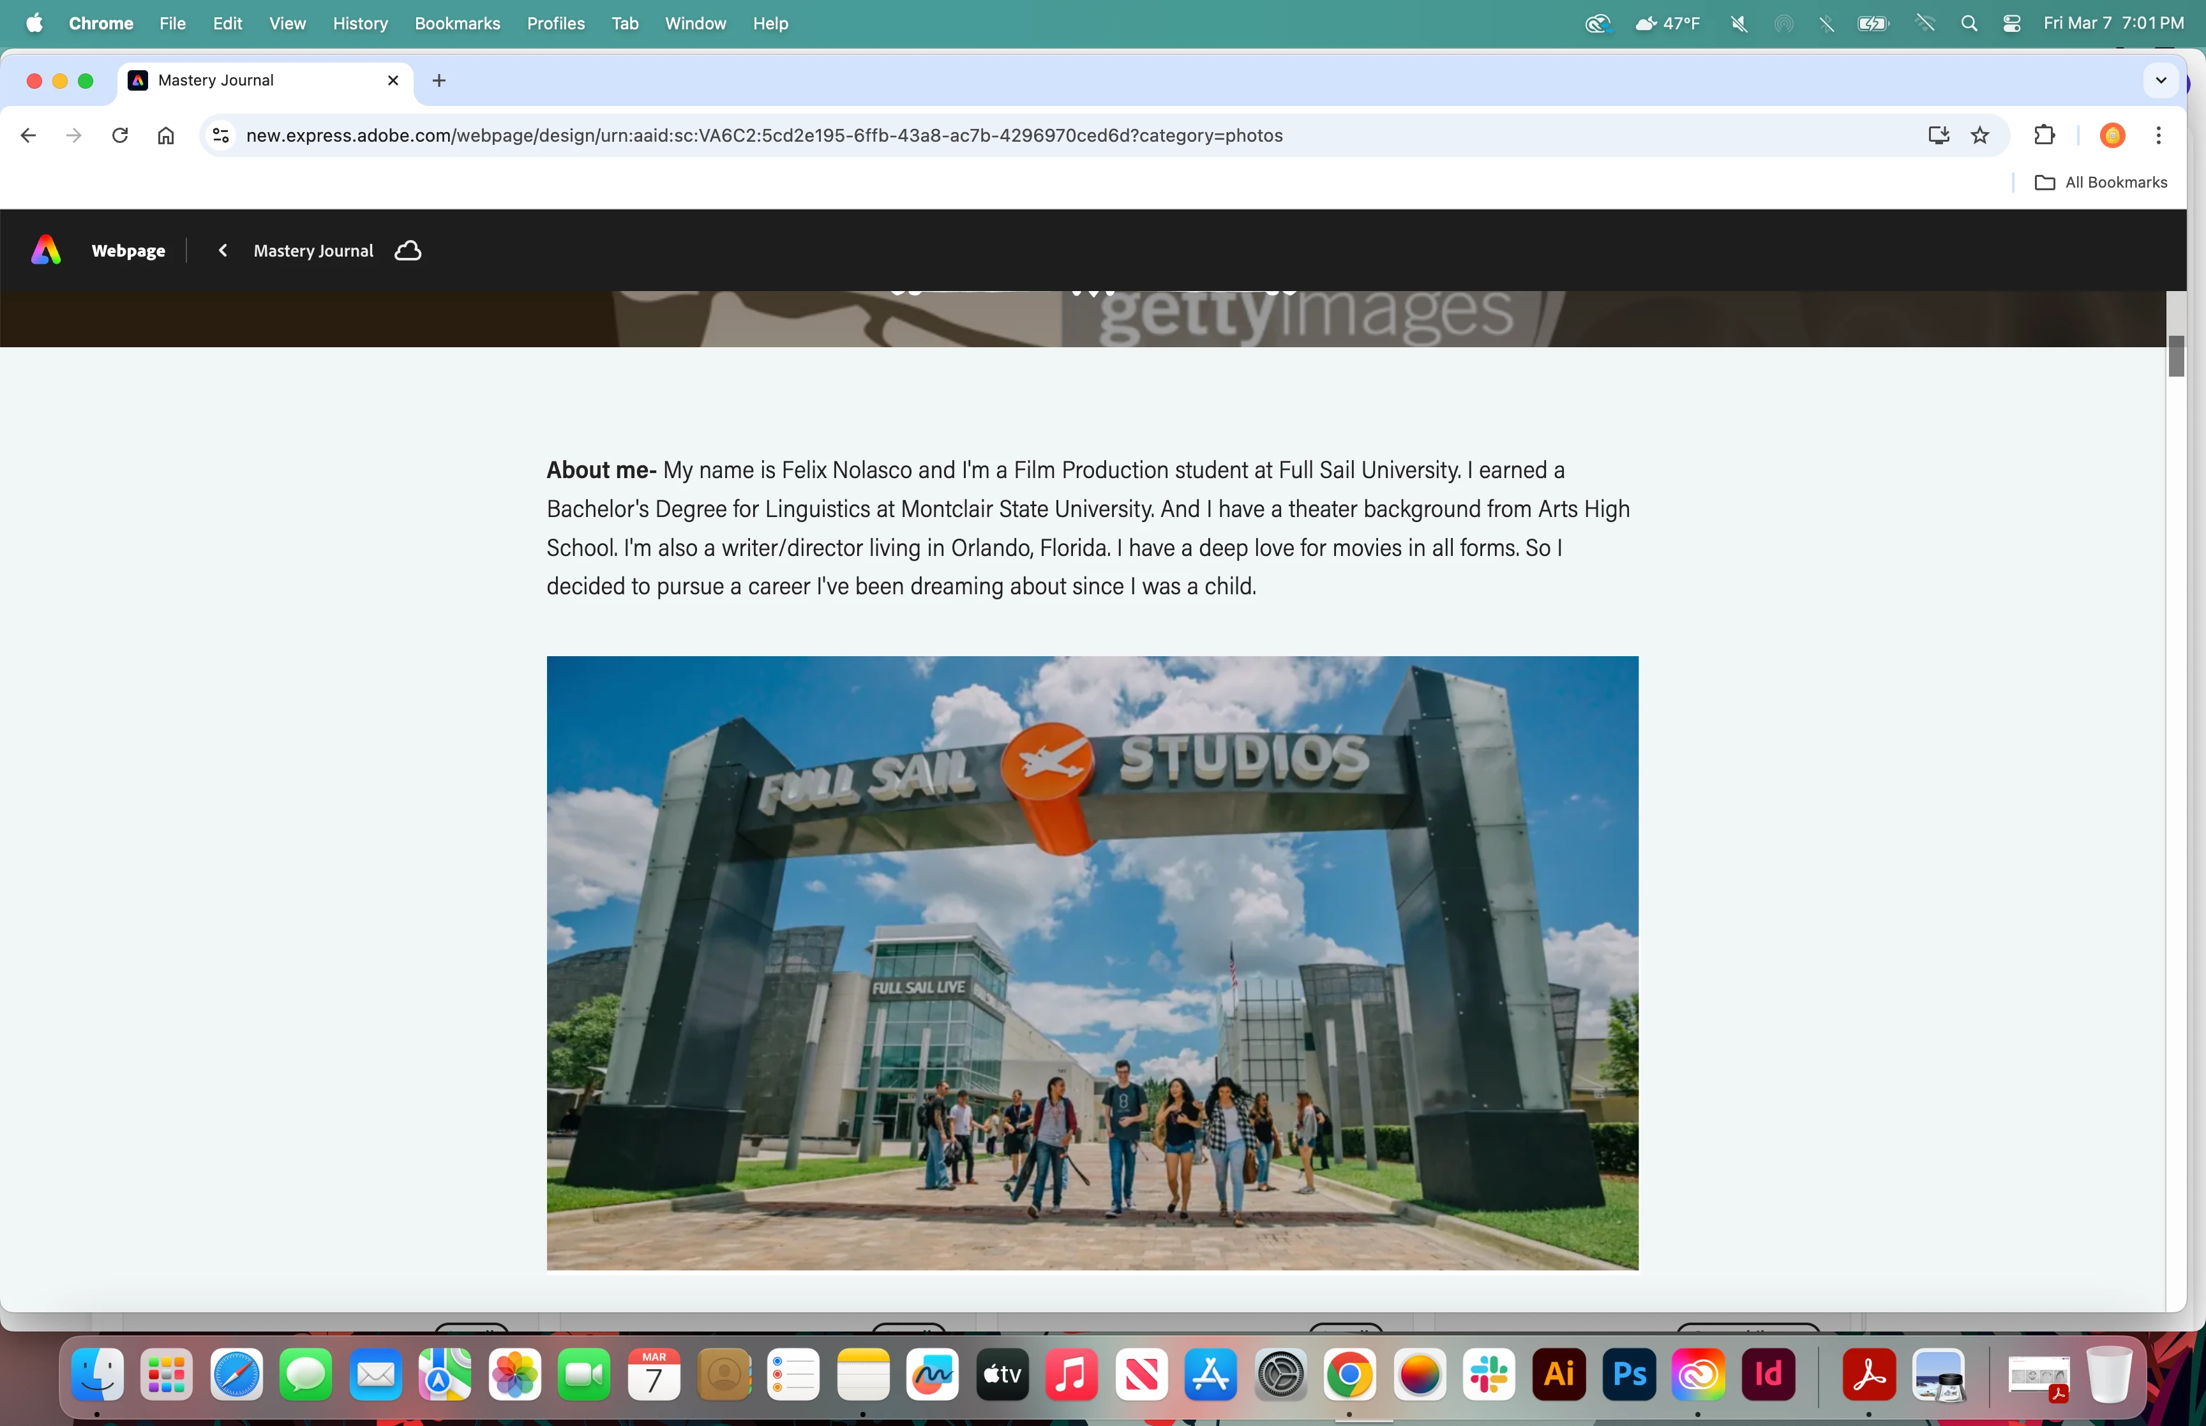Image resolution: width=2206 pixels, height=1426 pixels.
Task: Open Photoshop from the Dock
Action: [x=1628, y=1374]
